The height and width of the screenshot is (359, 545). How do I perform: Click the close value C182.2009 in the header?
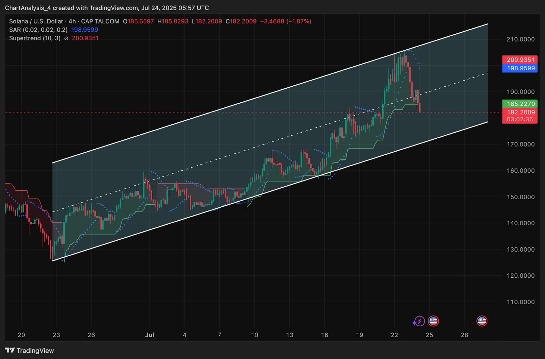point(241,21)
